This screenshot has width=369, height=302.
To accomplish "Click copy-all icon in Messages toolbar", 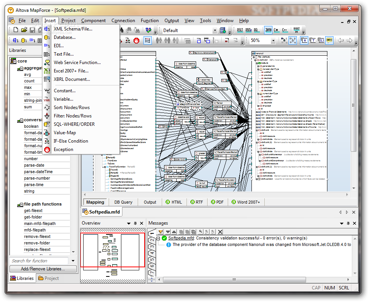I will (x=193, y=232).
